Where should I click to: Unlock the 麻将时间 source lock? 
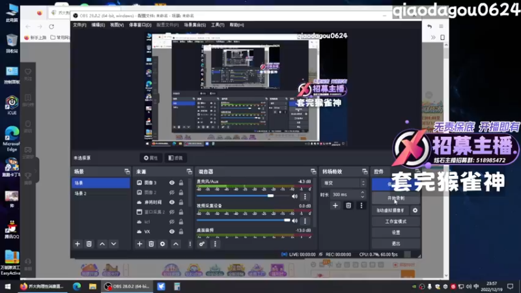point(181,202)
